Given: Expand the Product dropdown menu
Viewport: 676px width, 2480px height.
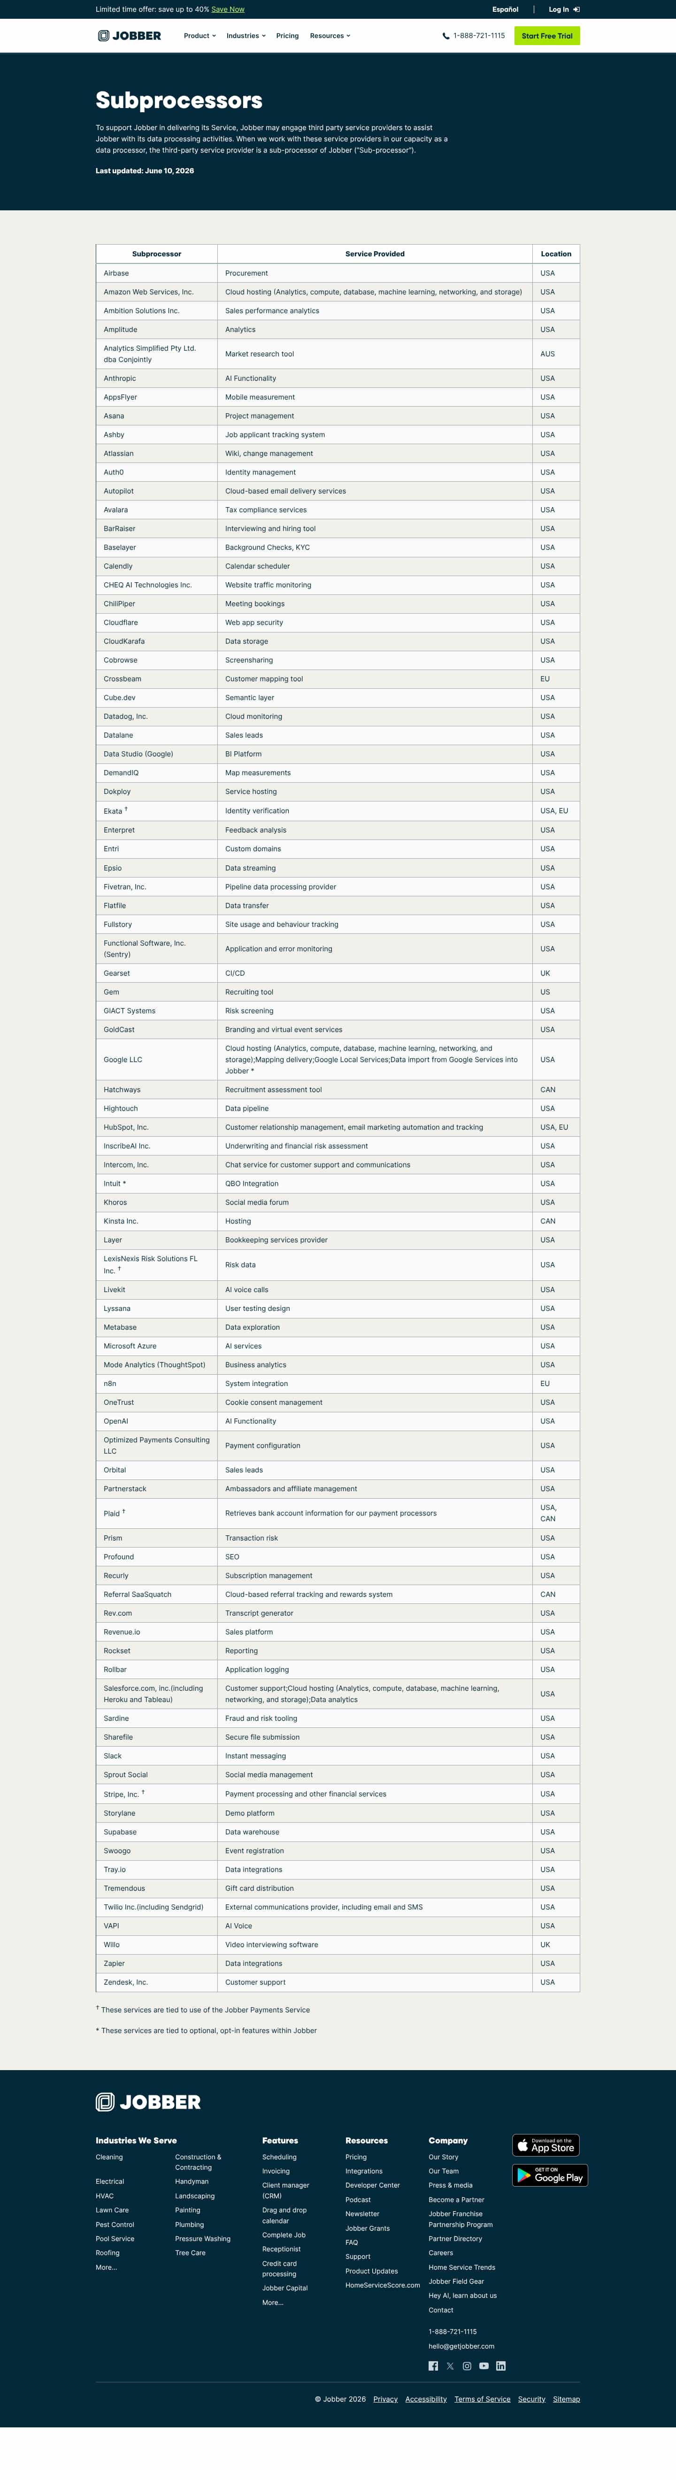Looking at the screenshot, I should (200, 36).
